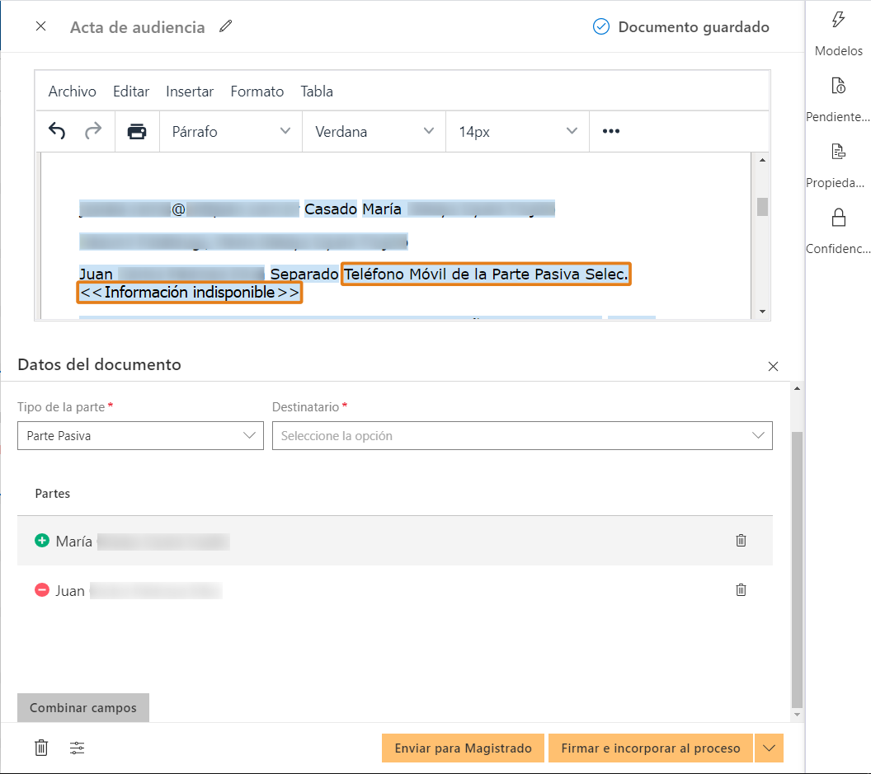Click the word Casado in editor
871x774 pixels.
[x=331, y=209]
